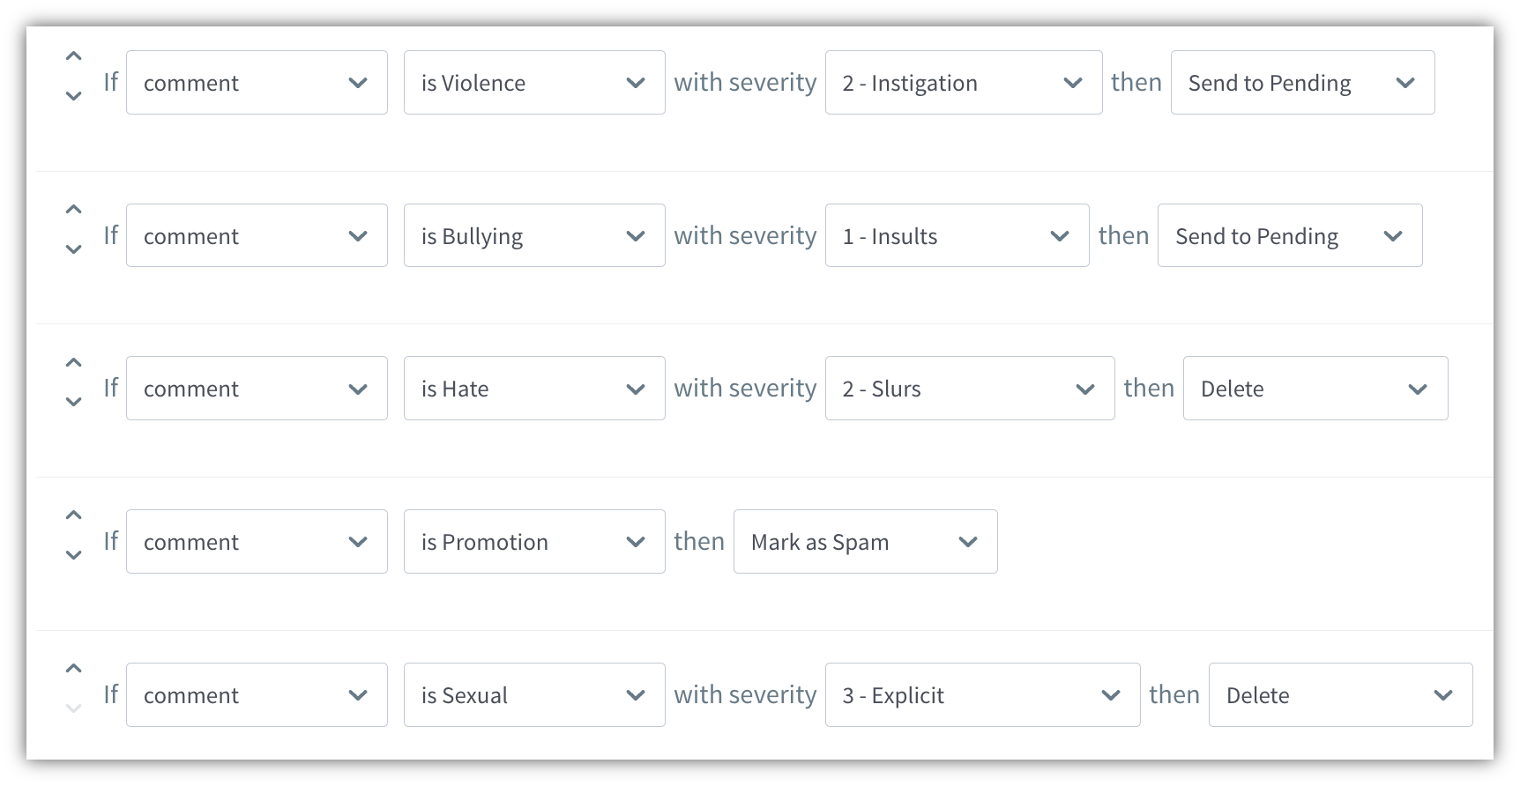The height and width of the screenshot is (786, 1520).
Task: Move the Promotion rule down
Action: [x=74, y=556]
